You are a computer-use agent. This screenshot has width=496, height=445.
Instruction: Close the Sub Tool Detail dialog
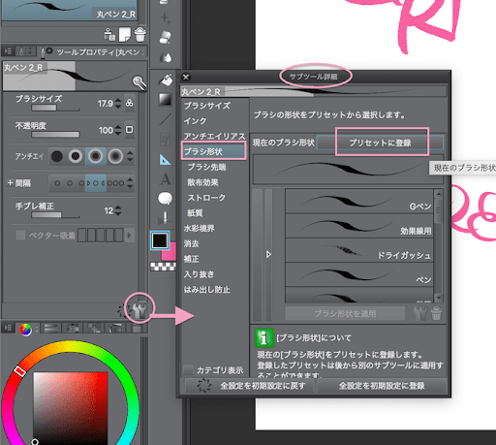click(186, 77)
